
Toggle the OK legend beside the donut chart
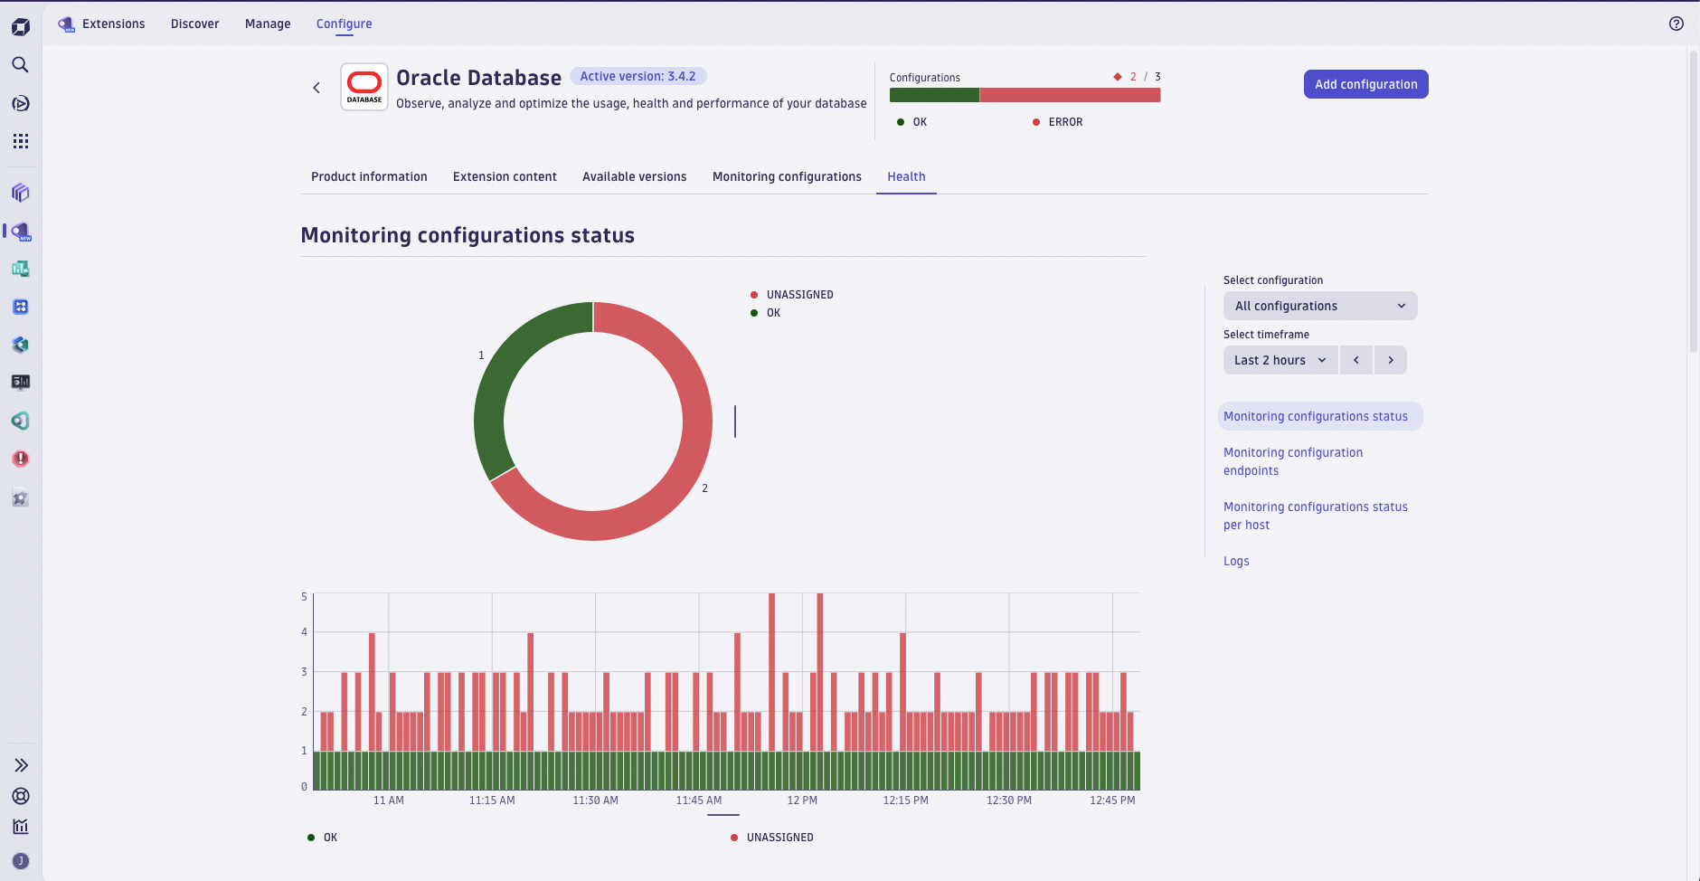click(765, 313)
